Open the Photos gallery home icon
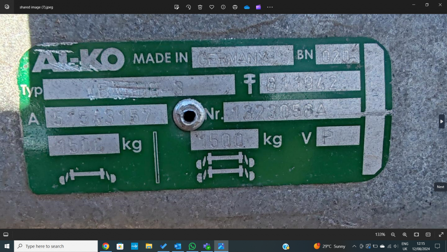The image size is (447, 252). (x=7, y=7)
